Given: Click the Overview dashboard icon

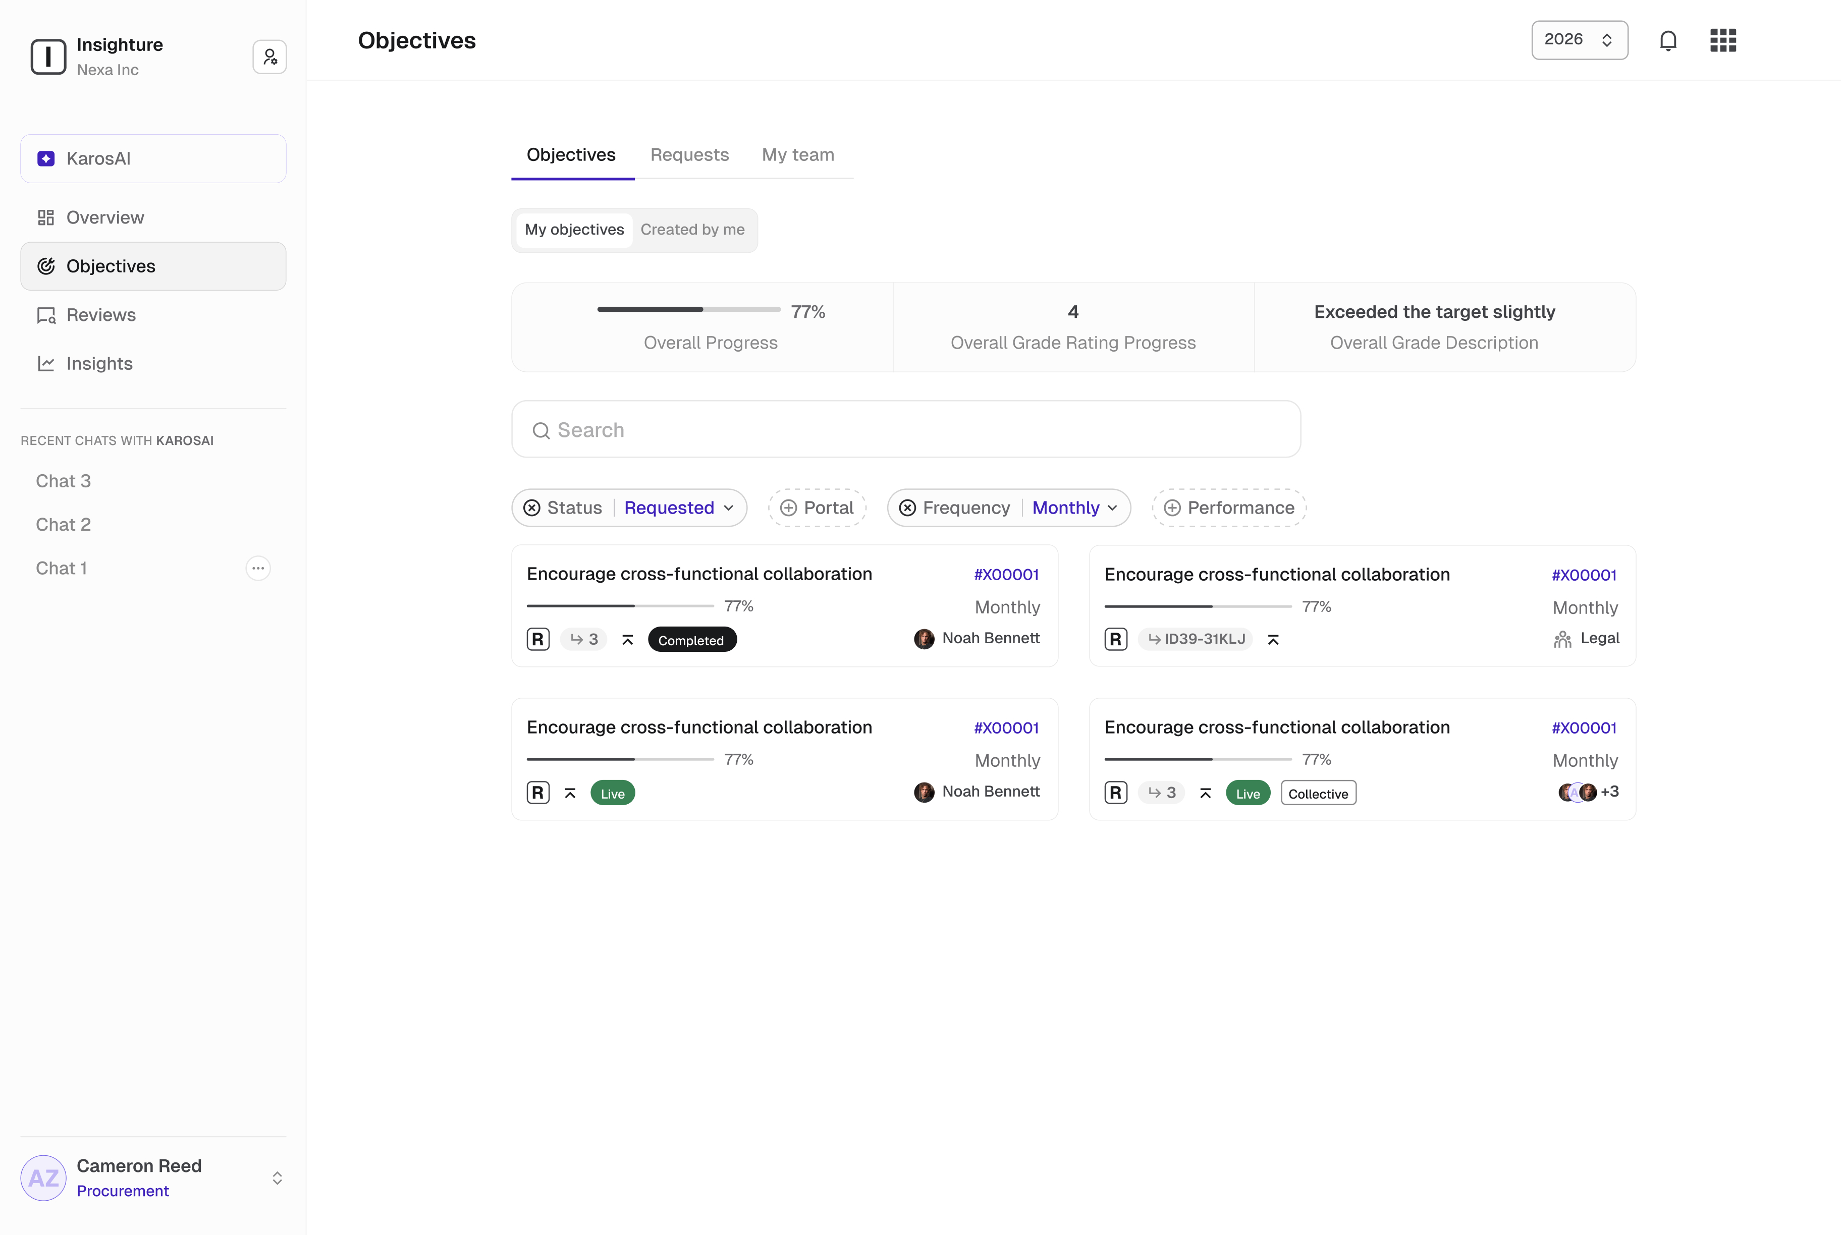Looking at the screenshot, I should pyautogui.click(x=46, y=217).
